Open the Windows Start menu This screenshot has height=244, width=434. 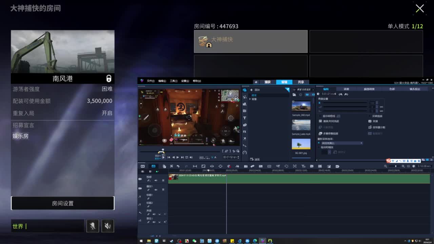pyautogui.click(x=141, y=241)
